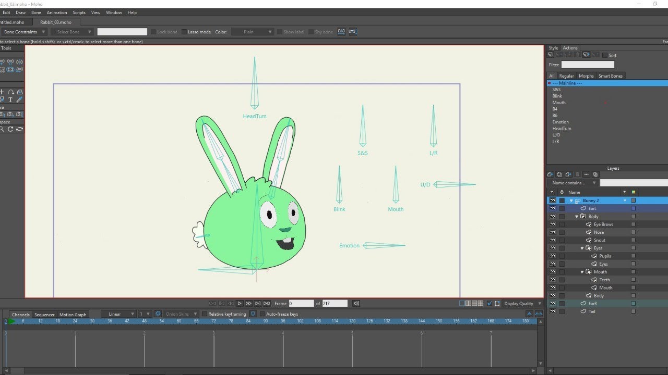Screen dimensions: 668x375
Task: Click the Delete Layer trash icon
Action: point(577,174)
